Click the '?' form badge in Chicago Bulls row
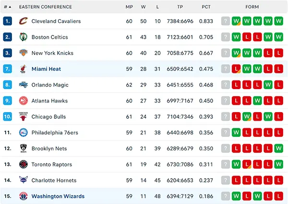288x204 pixels. 226,116
